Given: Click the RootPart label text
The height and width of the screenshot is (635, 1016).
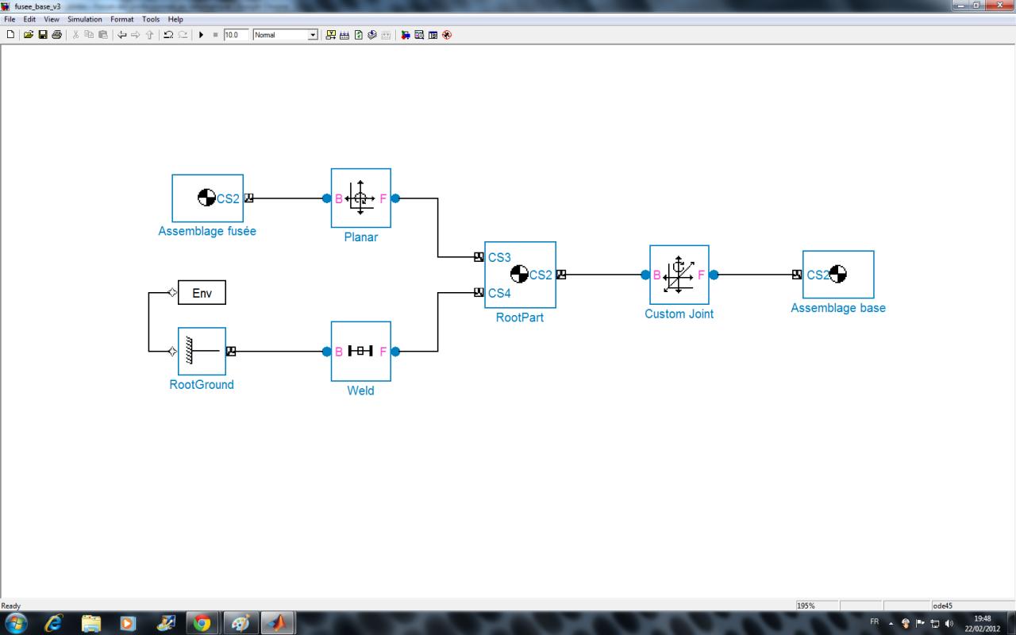Looking at the screenshot, I should pos(520,317).
